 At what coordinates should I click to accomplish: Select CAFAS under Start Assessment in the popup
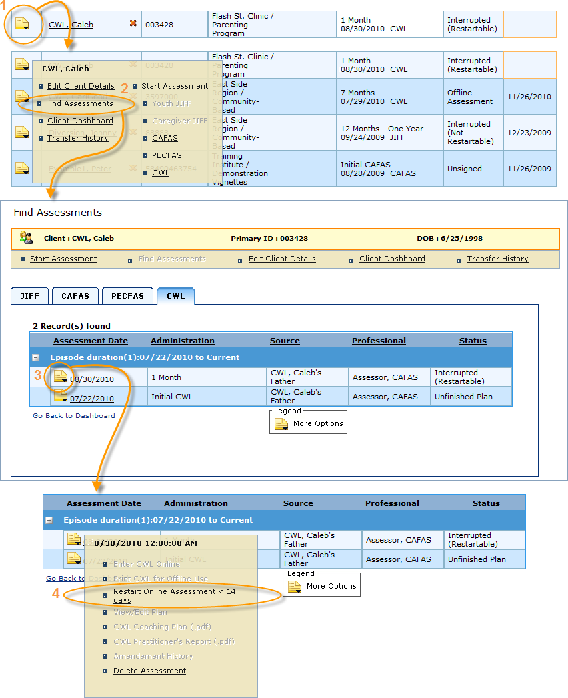(165, 138)
